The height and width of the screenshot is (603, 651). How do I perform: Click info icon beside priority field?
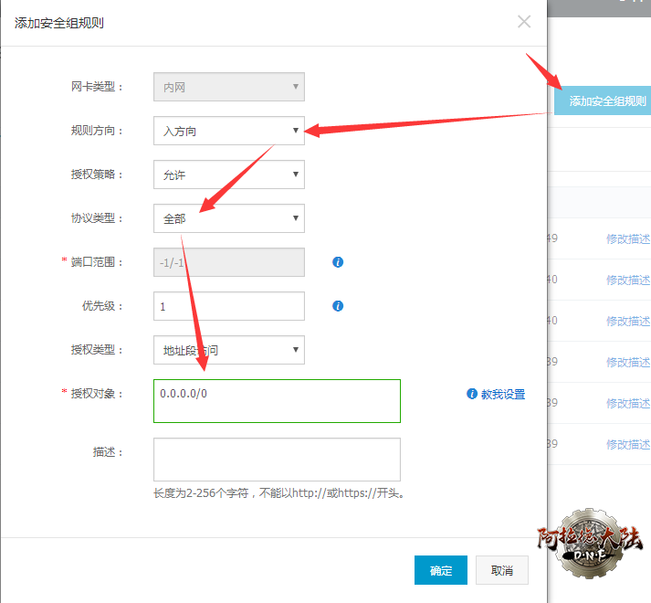click(338, 306)
